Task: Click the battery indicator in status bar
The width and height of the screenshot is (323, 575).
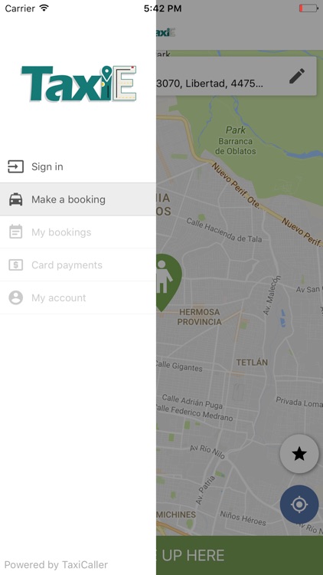Action: [308, 8]
